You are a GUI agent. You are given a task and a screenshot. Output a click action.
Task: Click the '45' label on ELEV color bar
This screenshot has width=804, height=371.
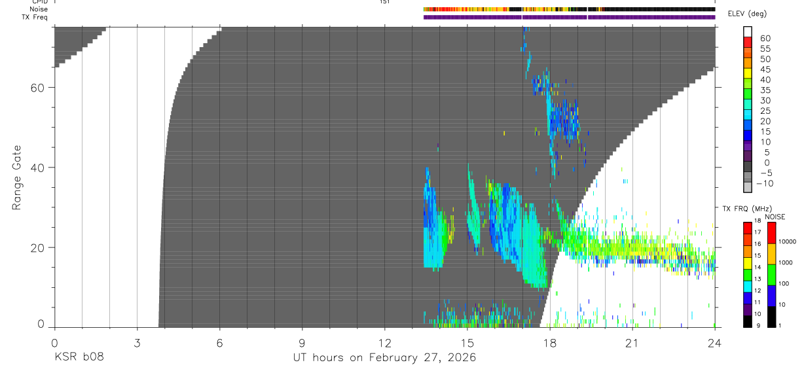[765, 69]
